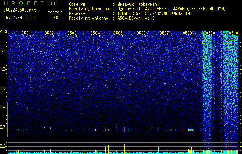The image size is (242, 154).
Task: Click the 0503 time marker
Action: [72, 33]
